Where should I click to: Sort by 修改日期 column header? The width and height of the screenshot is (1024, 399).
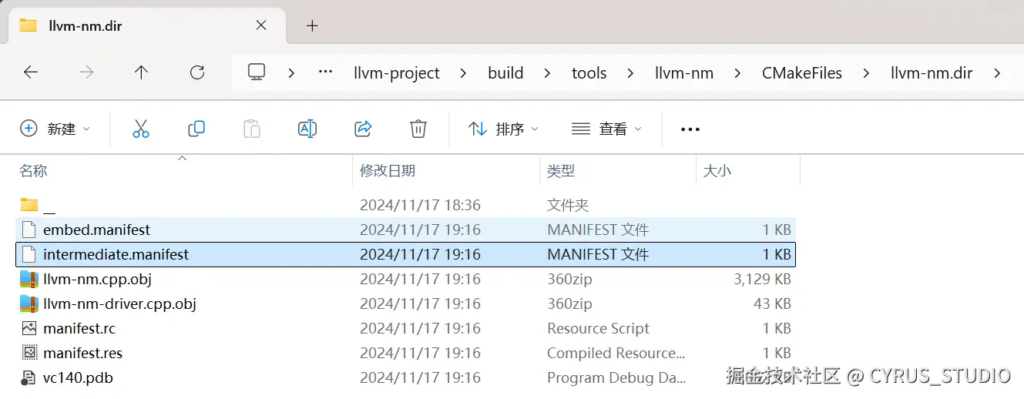388,170
